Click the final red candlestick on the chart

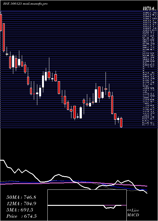tap(121, 122)
